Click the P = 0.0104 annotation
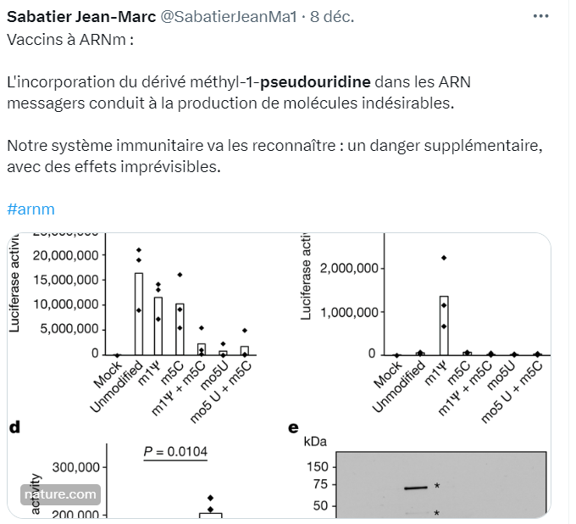 point(174,451)
